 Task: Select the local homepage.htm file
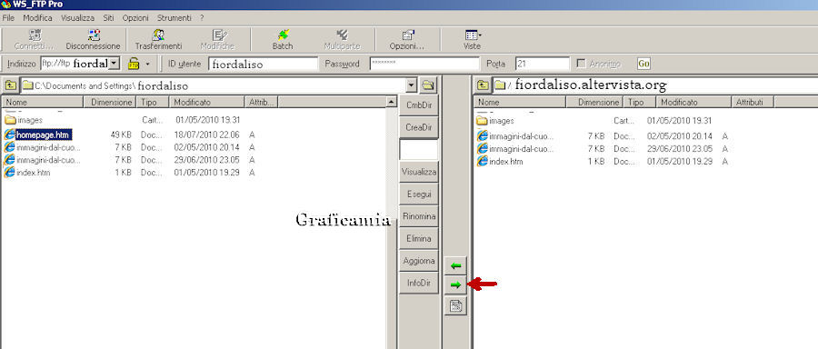(43, 135)
